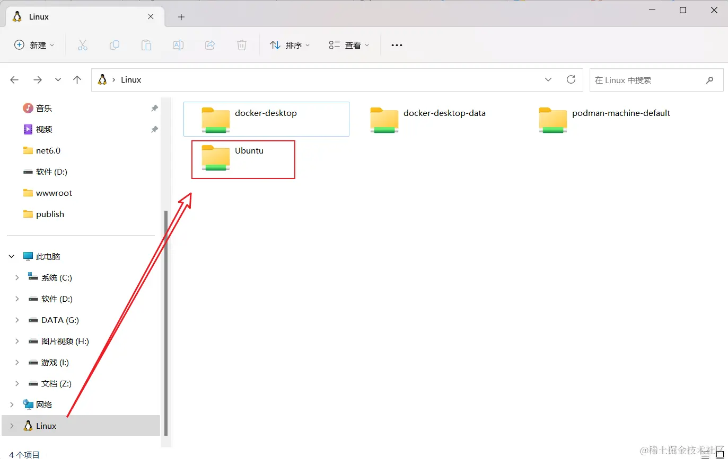This screenshot has height=459, width=728.
Task: Expand the 系统 (C:) drive node
Action: [17, 278]
